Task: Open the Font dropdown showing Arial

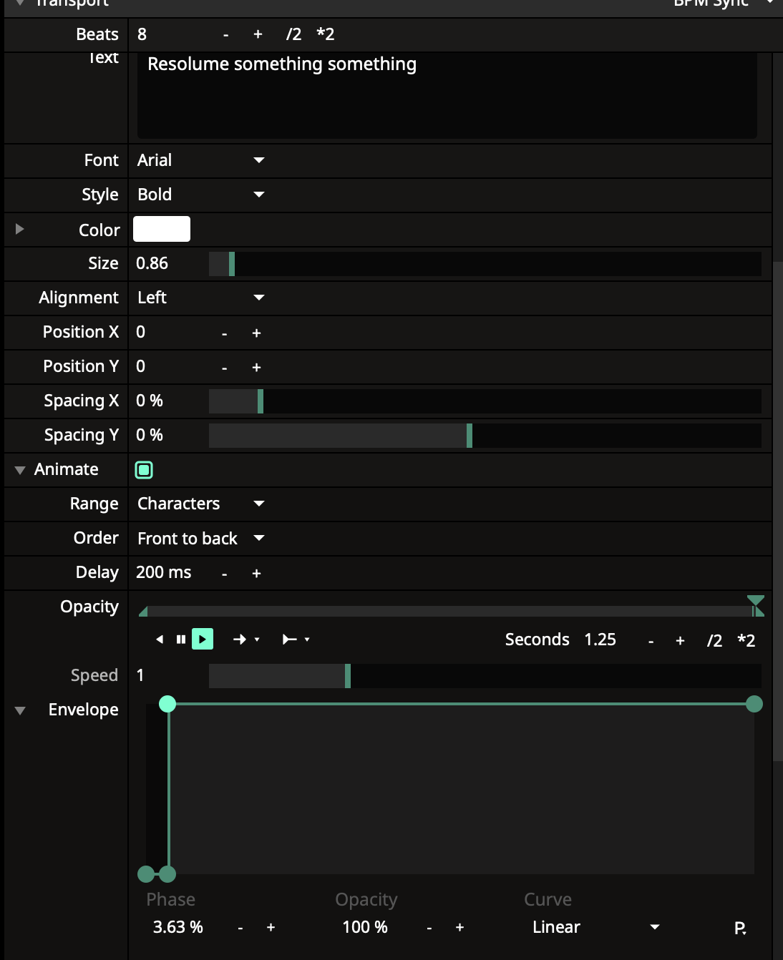Action: (x=201, y=160)
